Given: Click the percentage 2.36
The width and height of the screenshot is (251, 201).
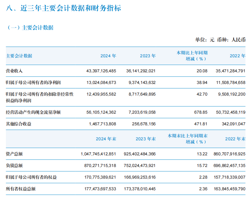Looking at the screenshot, I should pyautogui.click(x=203, y=189).
